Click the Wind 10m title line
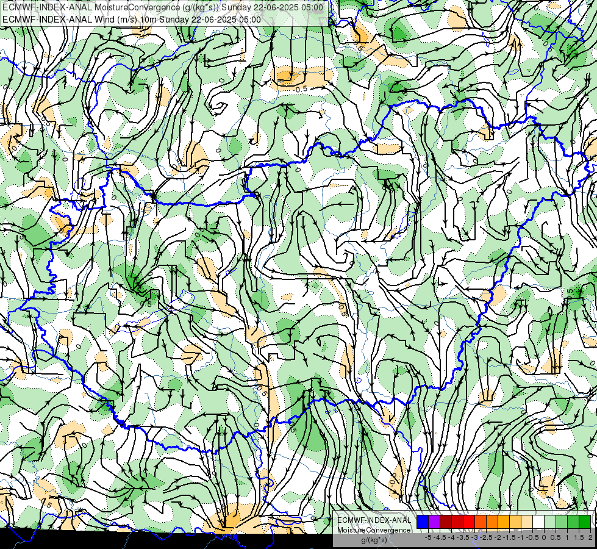Viewport: 597px width, 549px height. click(x=132, y=20)
